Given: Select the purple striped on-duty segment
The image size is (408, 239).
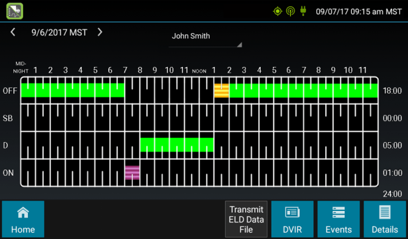Looking at the screenshot, I should coord(132,173).
